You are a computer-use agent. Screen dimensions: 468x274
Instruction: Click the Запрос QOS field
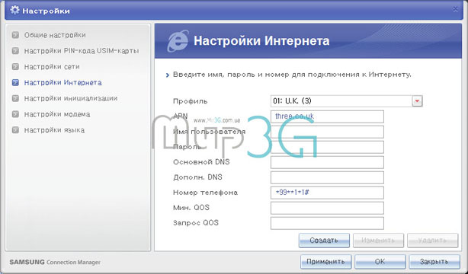pyautogui.click(x=327, y=223)
